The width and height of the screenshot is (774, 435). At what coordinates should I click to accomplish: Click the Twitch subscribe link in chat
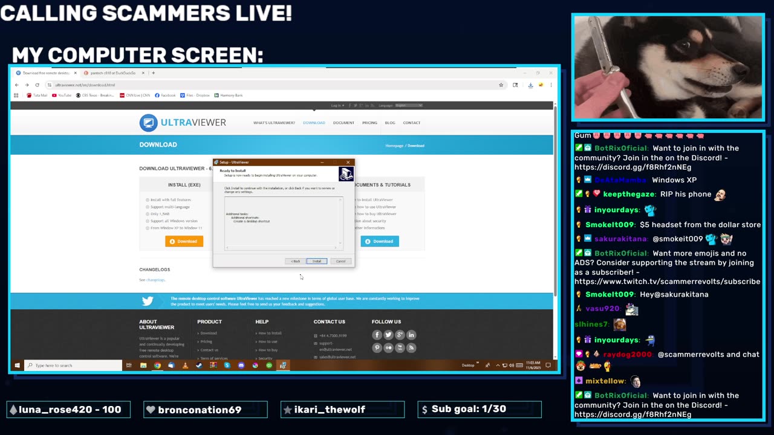coord(667,282)
